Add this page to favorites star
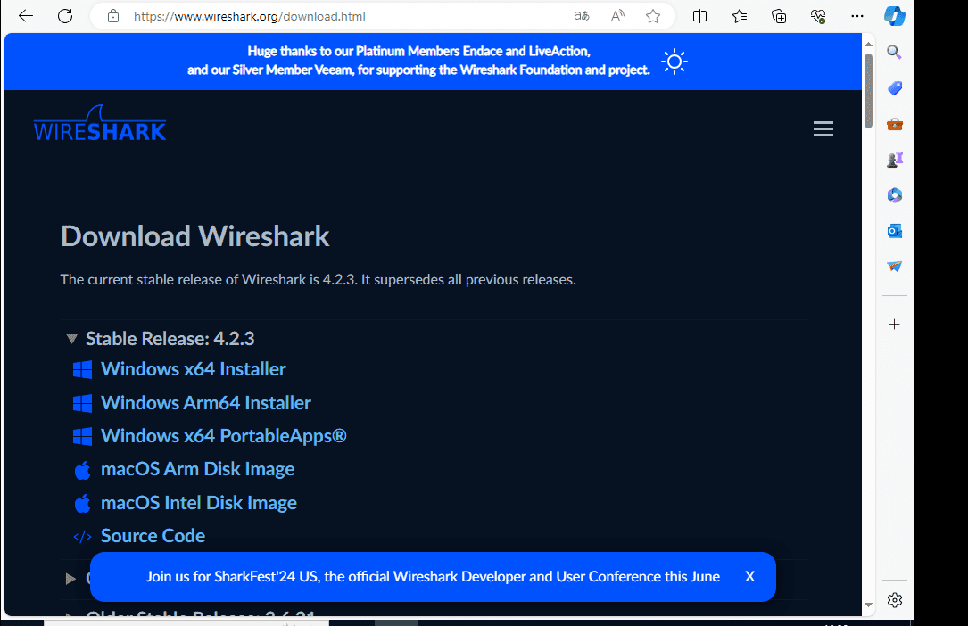This screenshot has width=968, height=626. click(x=653, y=16)
